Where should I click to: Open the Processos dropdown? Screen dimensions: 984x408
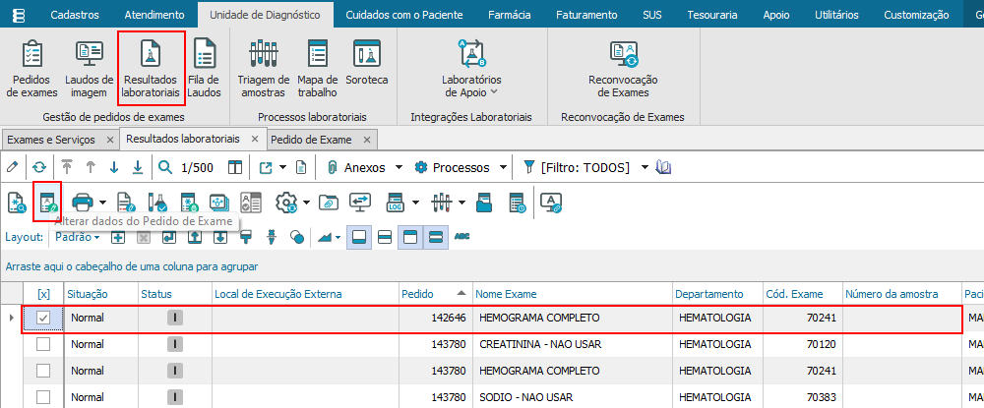tap(503, 167)
